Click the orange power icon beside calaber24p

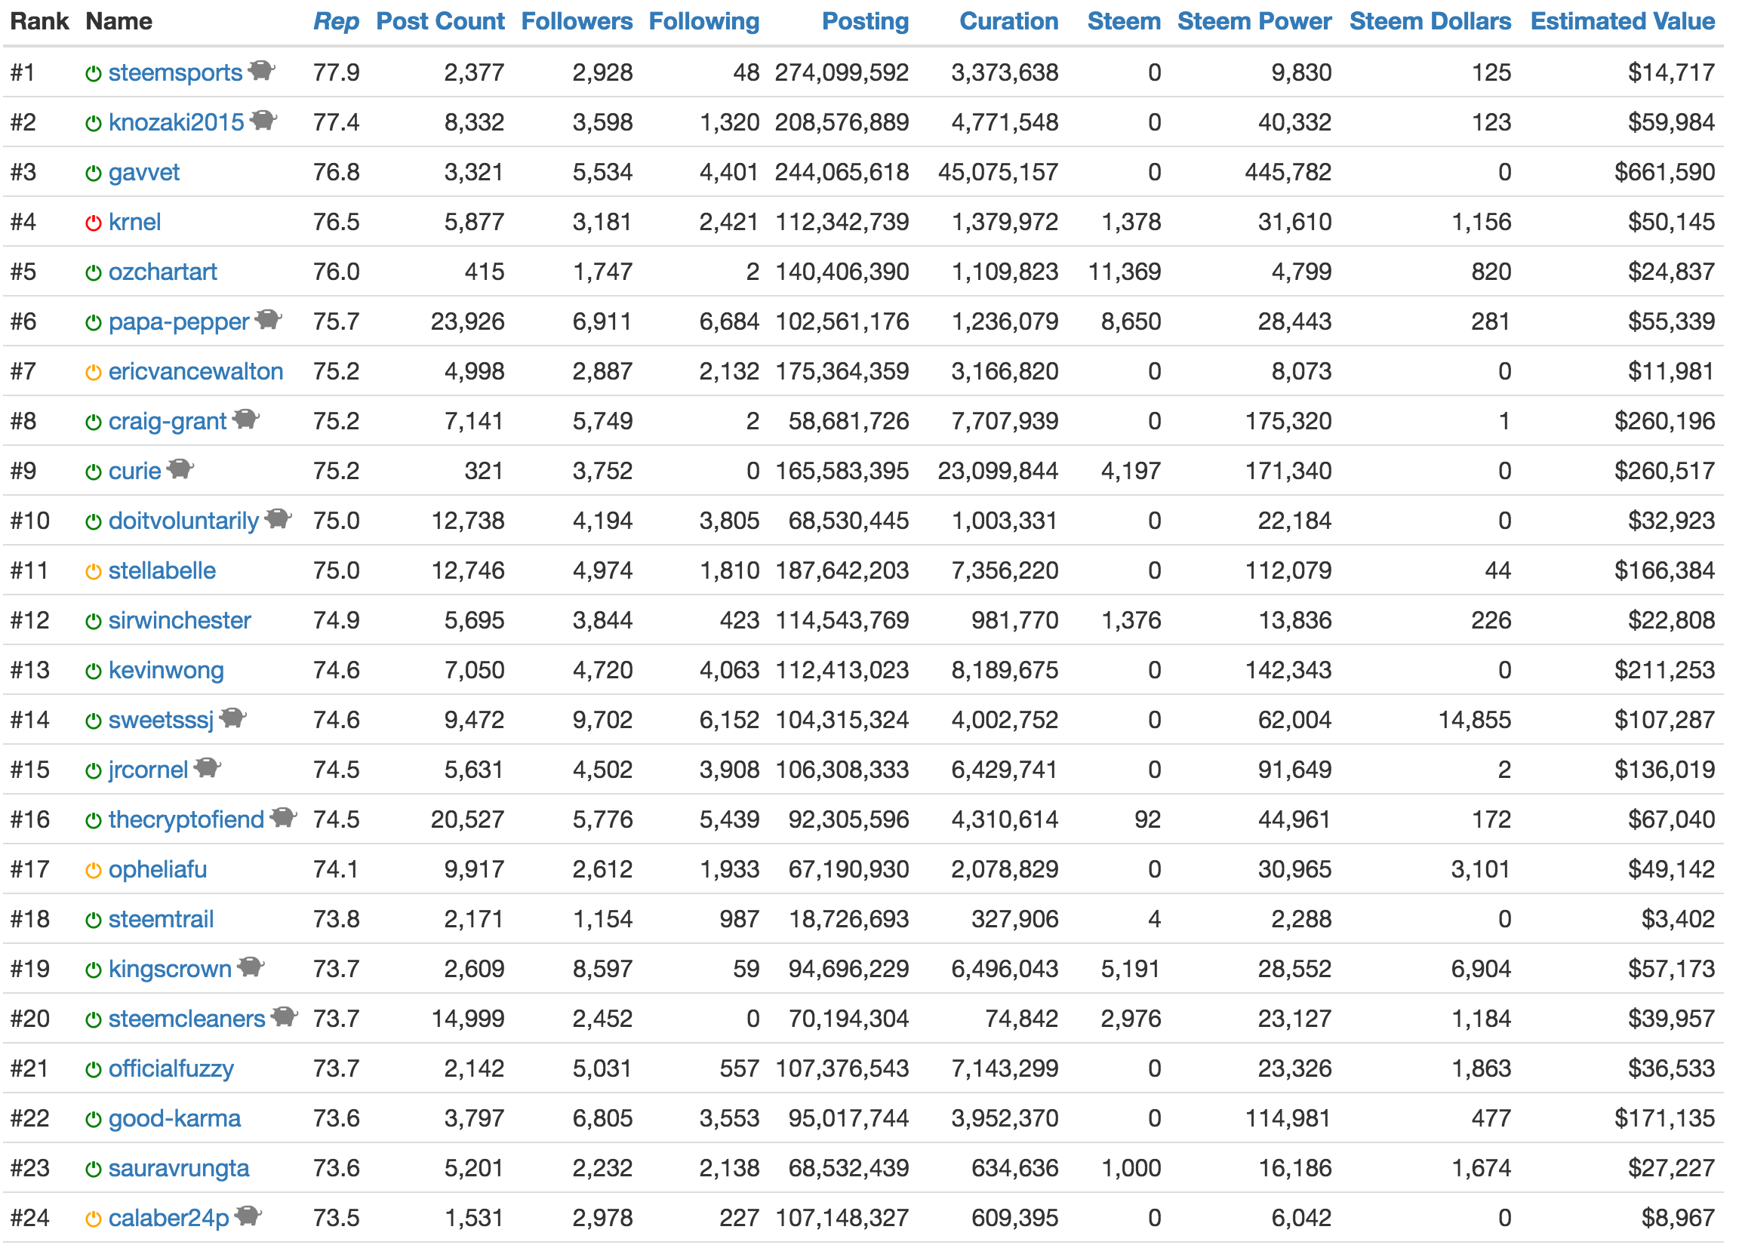[94, 1219]
